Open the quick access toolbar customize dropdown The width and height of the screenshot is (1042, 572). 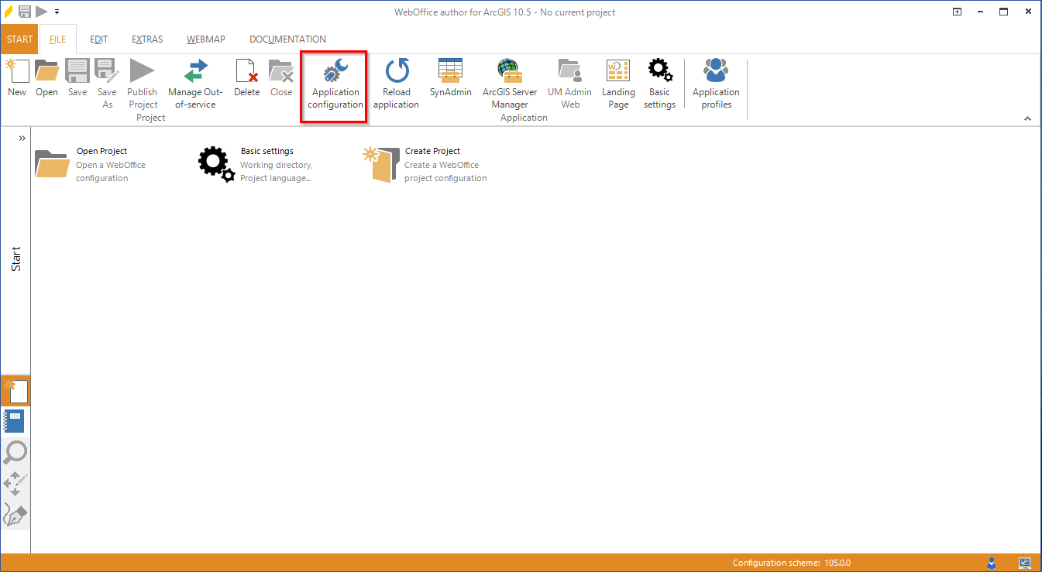(57, 12)
